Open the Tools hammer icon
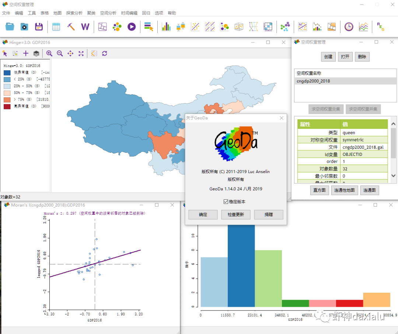 [x=71, y=27]
